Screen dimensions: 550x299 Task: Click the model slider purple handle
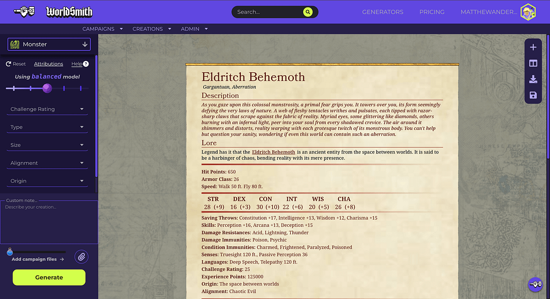pyautogui.click(x=47, y=88)
